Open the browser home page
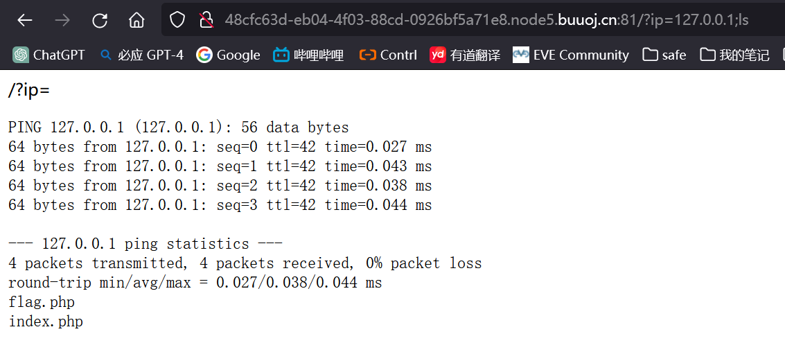 coord(136,20)
